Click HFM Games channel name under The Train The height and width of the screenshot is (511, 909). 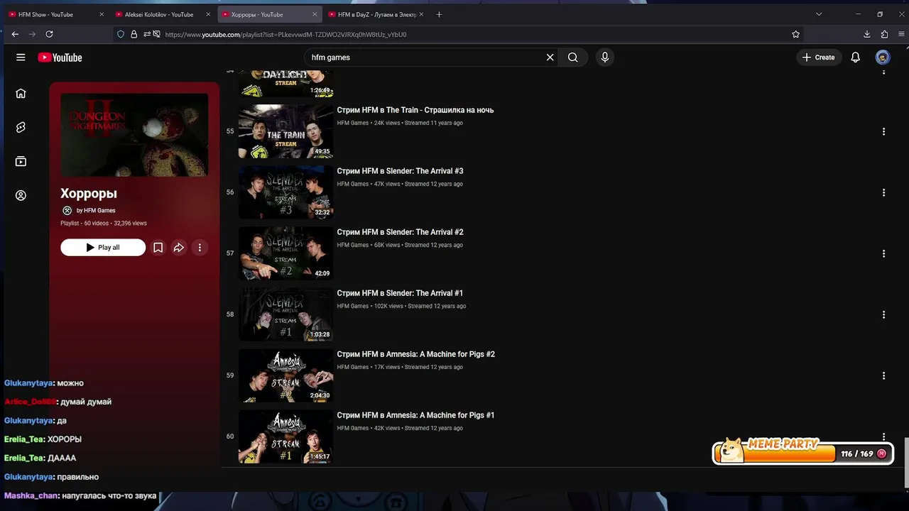pos(353,123)
